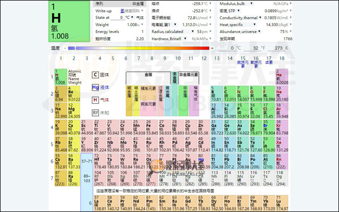Click the solid-state legend box marked C

95,75
